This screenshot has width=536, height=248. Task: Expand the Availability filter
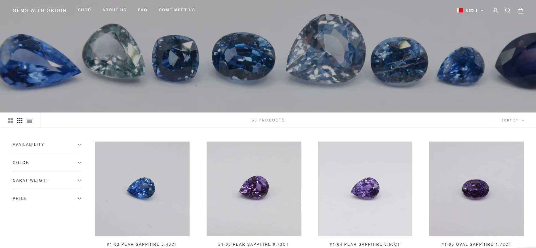[47, 145]
